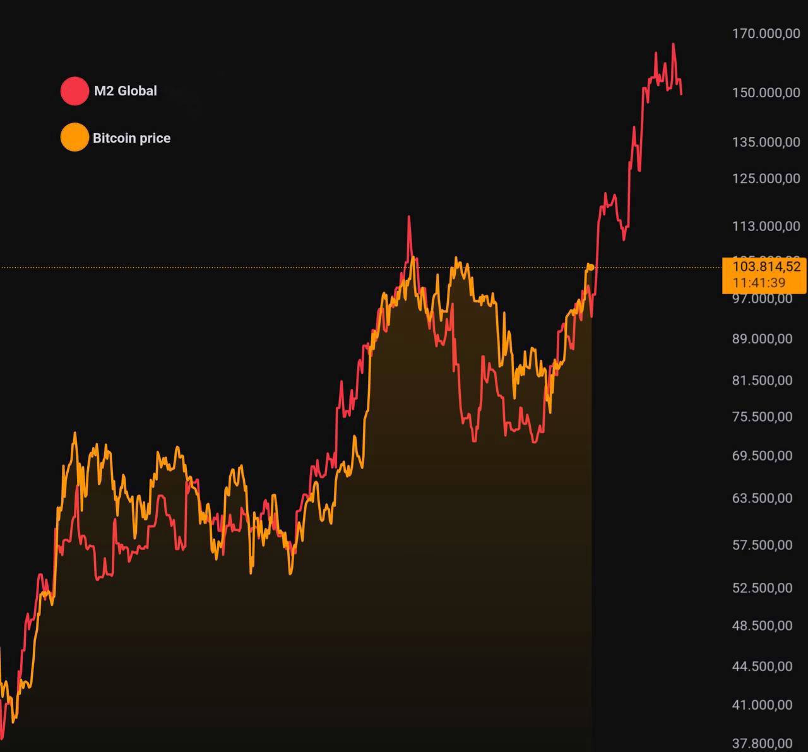
Task: Click the orange Bitcoin price legend circle
Action: click(74, 138)
